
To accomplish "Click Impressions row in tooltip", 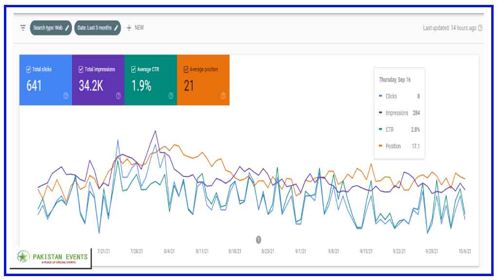I will click(x=399, y=113).
